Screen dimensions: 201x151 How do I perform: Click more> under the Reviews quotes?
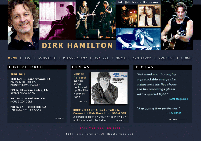173,119
